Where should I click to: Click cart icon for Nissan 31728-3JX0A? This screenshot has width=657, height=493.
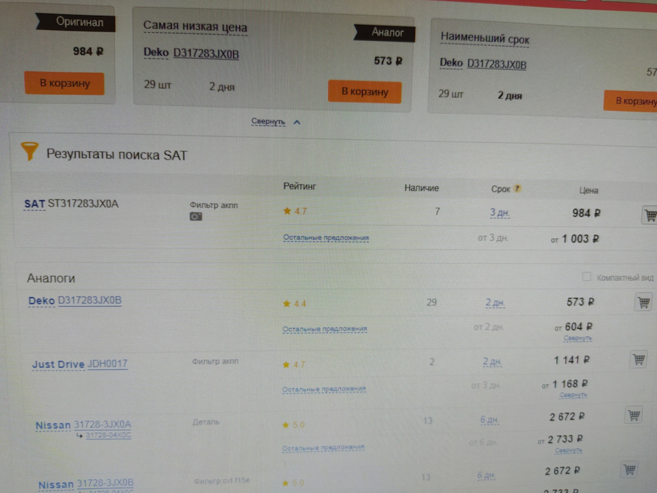[634, 415]
